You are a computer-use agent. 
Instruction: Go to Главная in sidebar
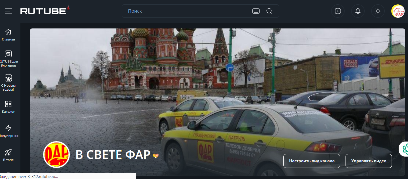8,35
